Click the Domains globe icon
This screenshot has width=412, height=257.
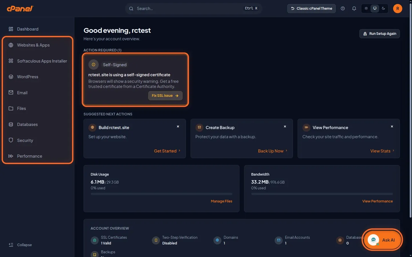pyautogui.click(x=217, y=240)
